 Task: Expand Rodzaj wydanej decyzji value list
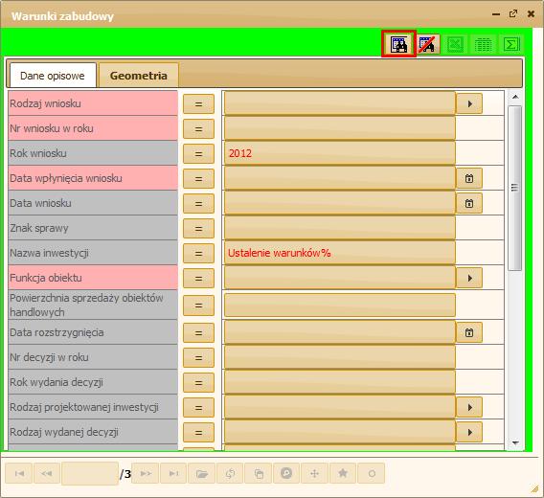pyautogui.click(x=469, y=432)
